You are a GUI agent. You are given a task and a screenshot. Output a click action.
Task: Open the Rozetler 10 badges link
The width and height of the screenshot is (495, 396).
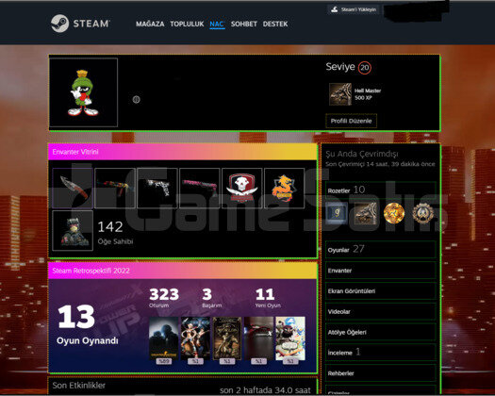click(x=381, y=190)
